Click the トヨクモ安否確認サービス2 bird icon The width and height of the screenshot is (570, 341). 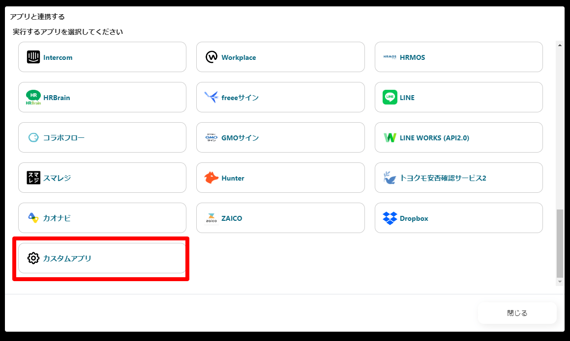[390, 178]
